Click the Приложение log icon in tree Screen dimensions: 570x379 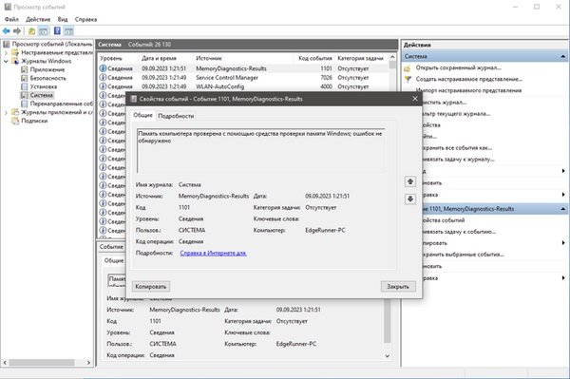click(25, 69)
